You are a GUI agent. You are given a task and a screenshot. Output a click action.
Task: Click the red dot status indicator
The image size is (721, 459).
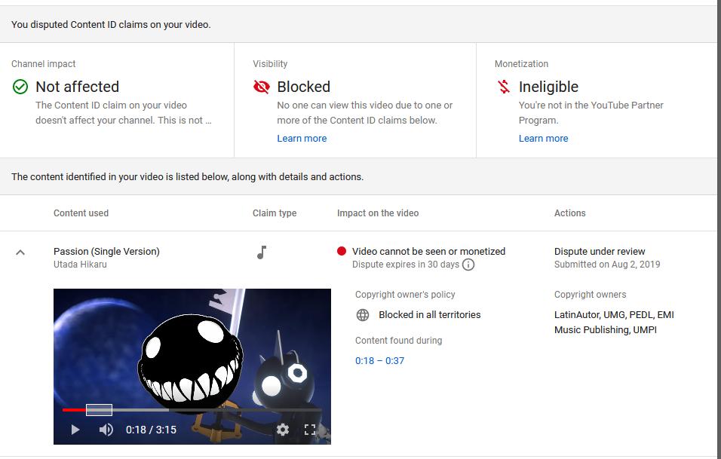tap(341, 251)
